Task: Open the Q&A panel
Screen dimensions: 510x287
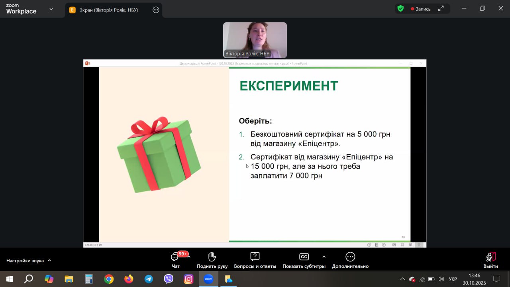Action: coord(255,260)
